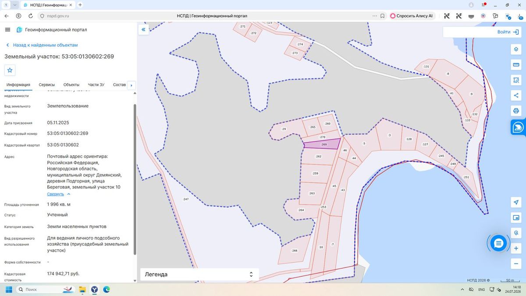The width and height of the screenshot is (526, 296).
Task: Select the НСПД browser tab
Action: 47,5
